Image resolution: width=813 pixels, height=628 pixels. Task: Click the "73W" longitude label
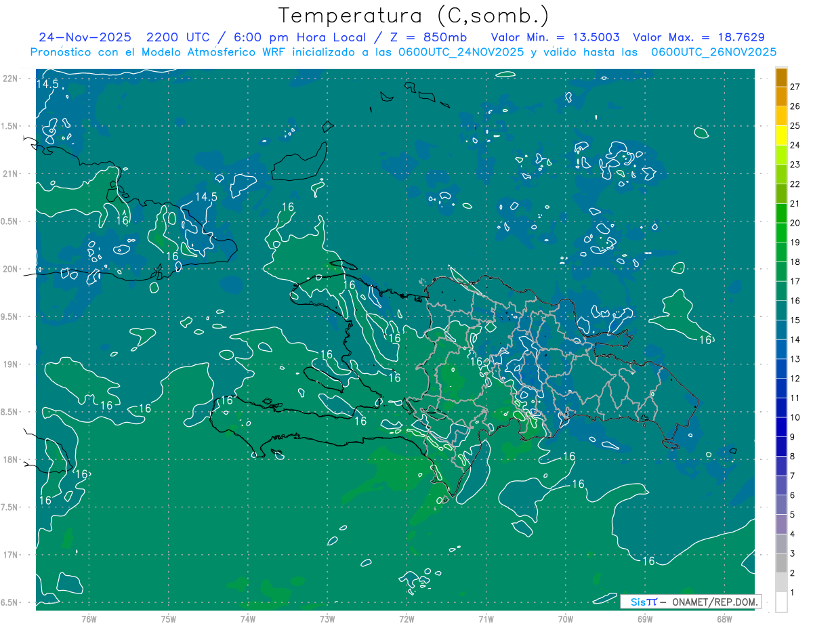click(x=327, y=619)
